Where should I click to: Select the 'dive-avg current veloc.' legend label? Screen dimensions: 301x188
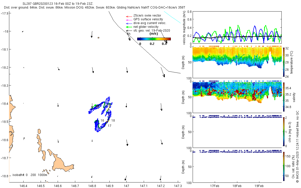click(x=150, y=23)
